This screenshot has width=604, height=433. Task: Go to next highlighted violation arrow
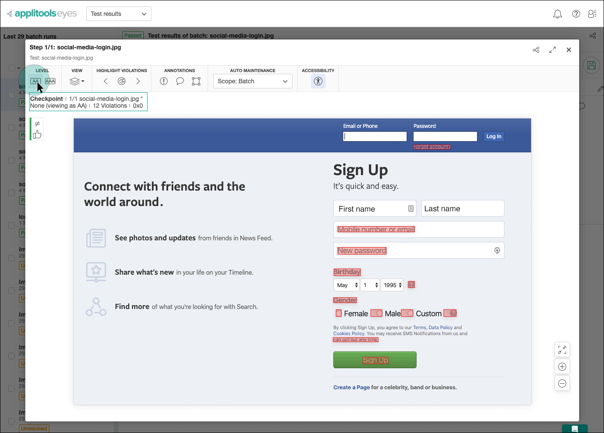[138, 81]
